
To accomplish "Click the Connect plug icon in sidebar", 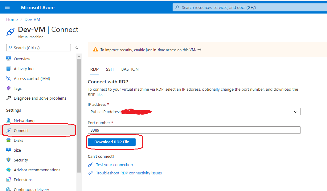I will [8, 130].
